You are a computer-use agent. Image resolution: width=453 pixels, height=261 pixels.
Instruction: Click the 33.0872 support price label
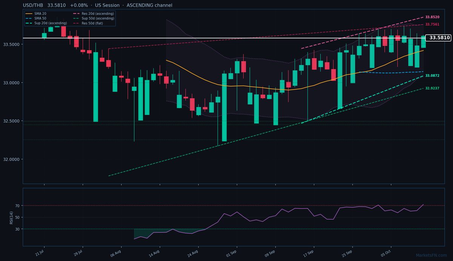tap(432, 76)
